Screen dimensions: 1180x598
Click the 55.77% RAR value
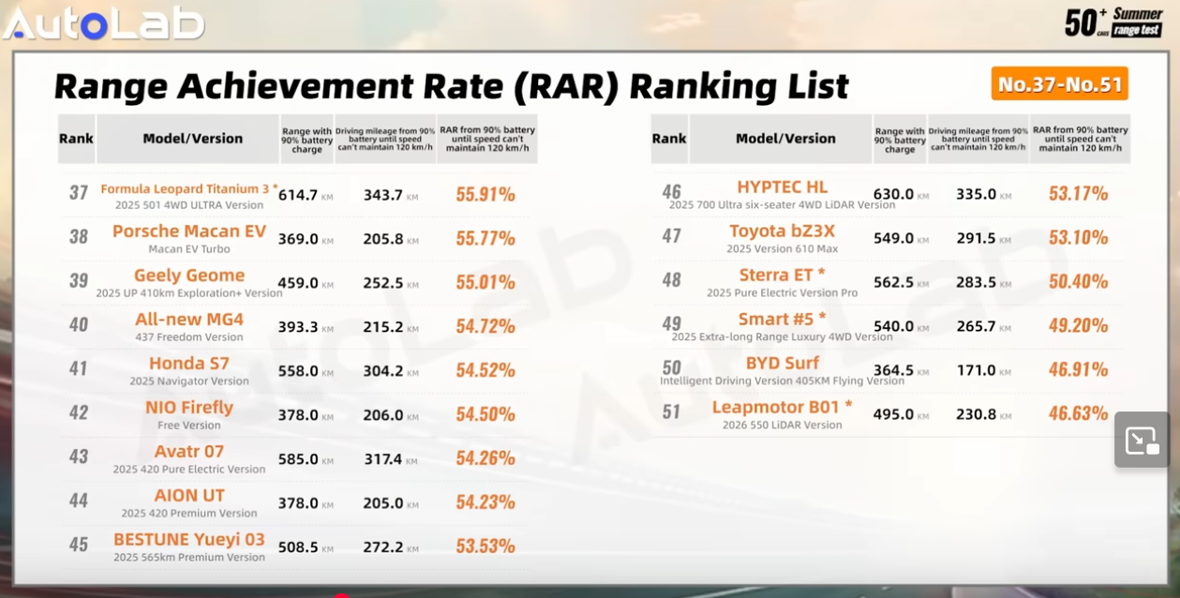[x=485, y=238]
